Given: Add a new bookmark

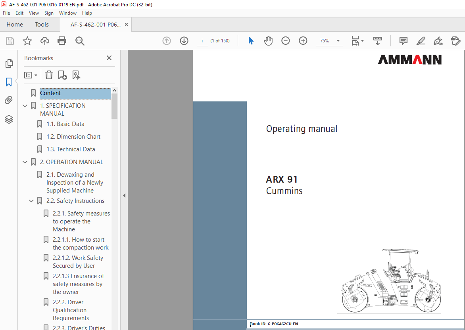Looking at the screenshot, I should tap(62, 75).
